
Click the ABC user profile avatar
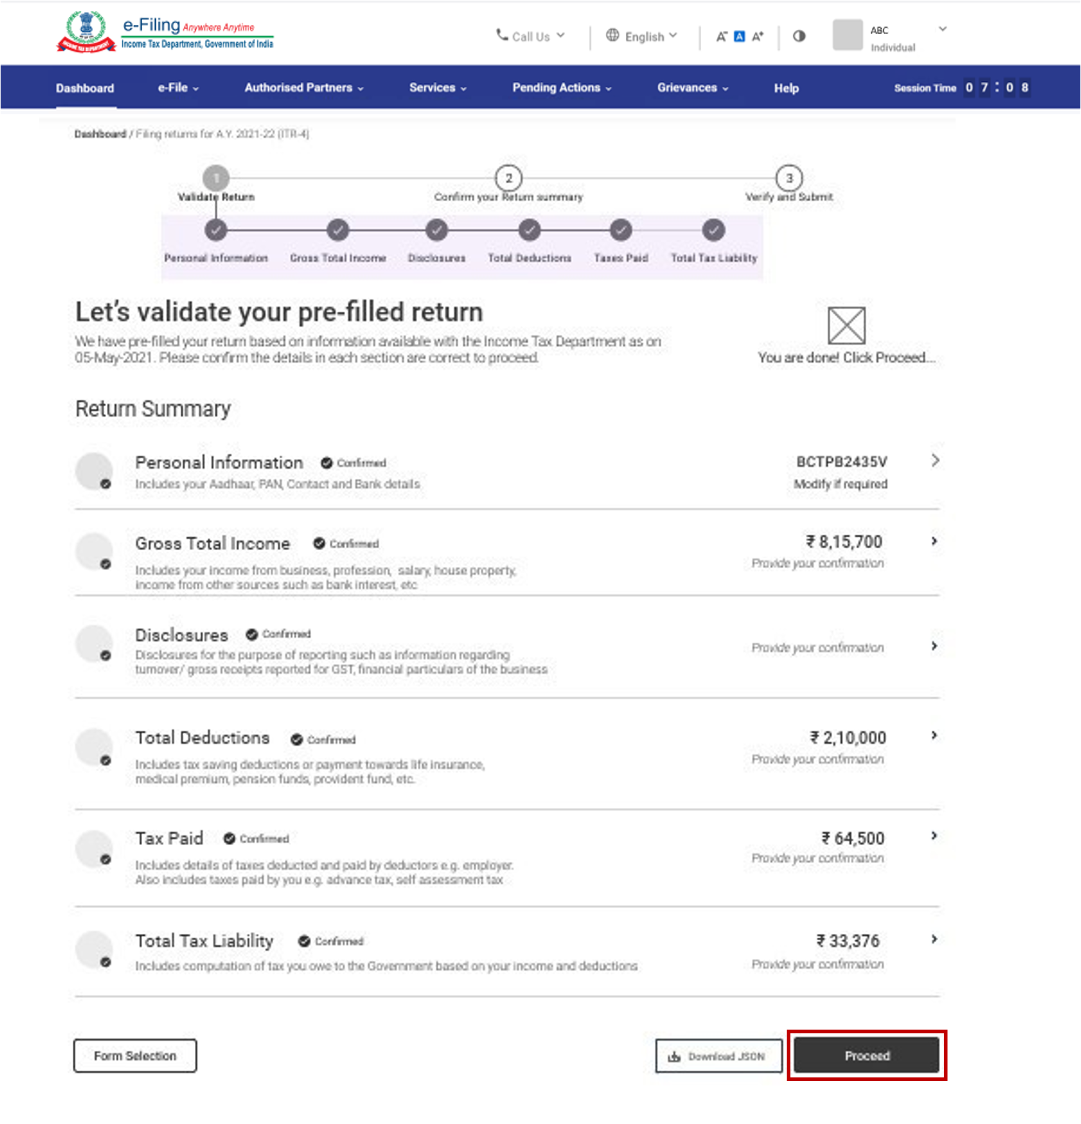pyautogui.click(x=848, y=35)
